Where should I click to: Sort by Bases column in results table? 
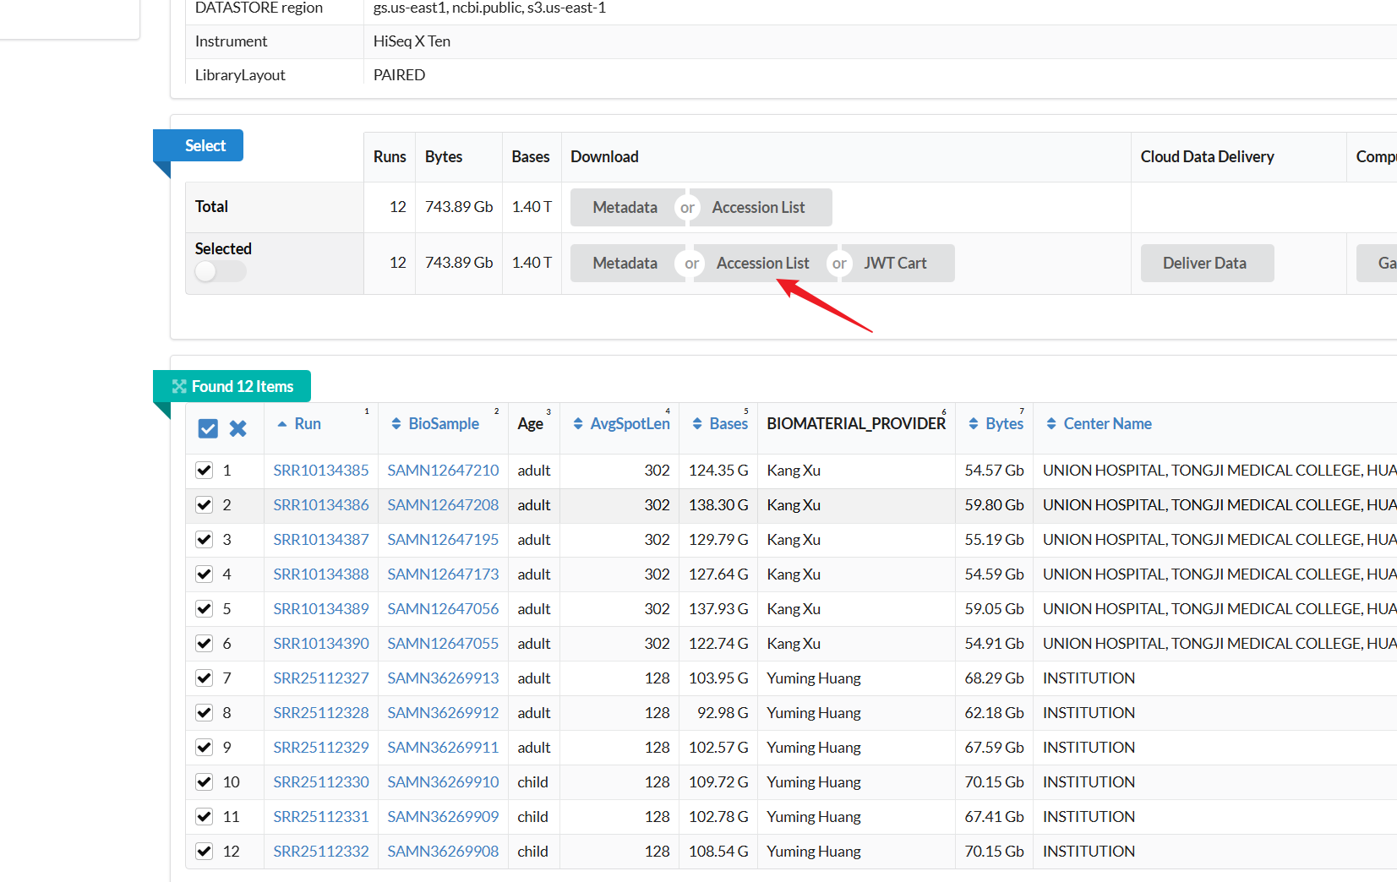pos(720,424)
